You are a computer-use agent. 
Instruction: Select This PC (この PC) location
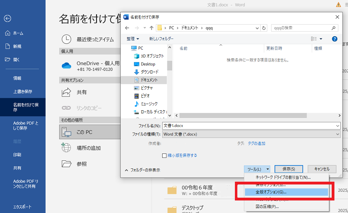coord(90,132)
